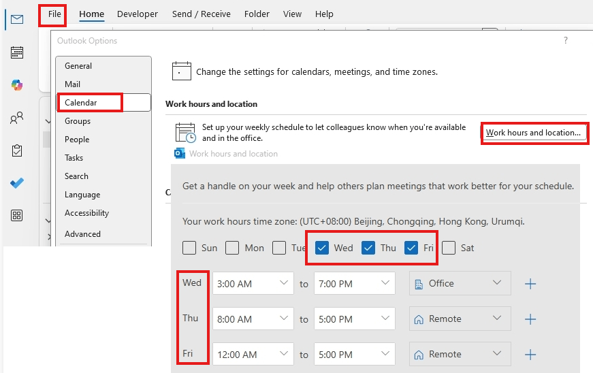The width and height of the screenshot is (593, 373).
Task: Switch to the View ribbon tab
Action: click(x=292, y=14)
